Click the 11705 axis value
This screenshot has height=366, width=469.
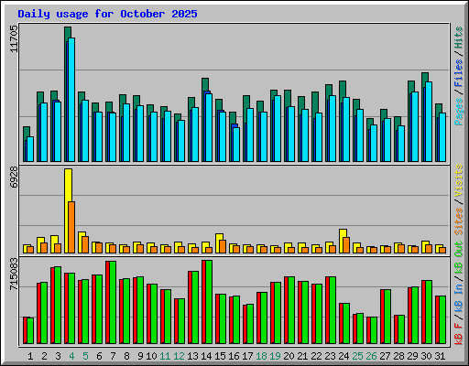point(14,39)
